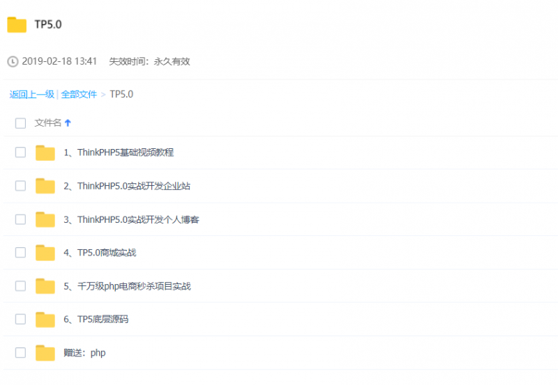Open folder name 1、ThinkPHP5基础视频教程

(119, 152)
